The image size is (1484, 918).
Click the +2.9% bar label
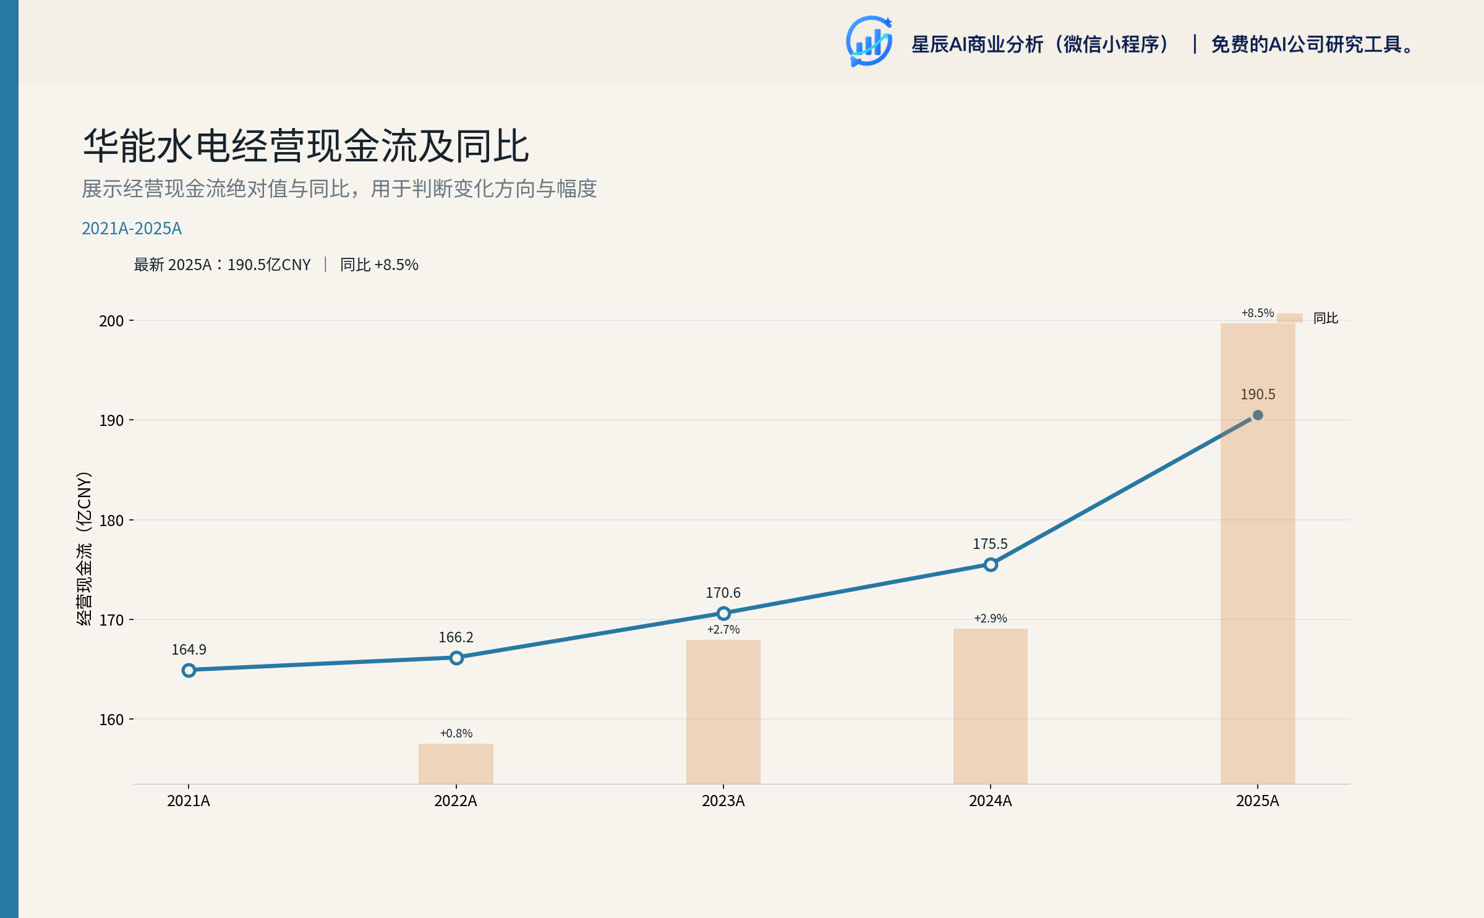991,618
